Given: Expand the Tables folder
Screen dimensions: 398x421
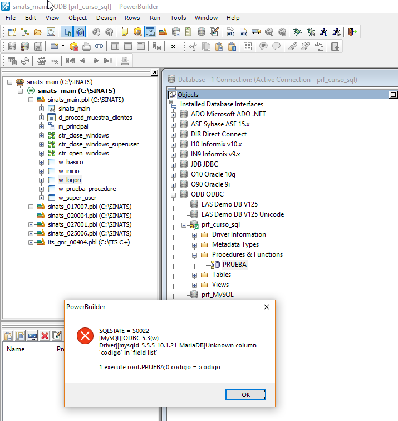Looking at the screenshot, I should [195, 276].
